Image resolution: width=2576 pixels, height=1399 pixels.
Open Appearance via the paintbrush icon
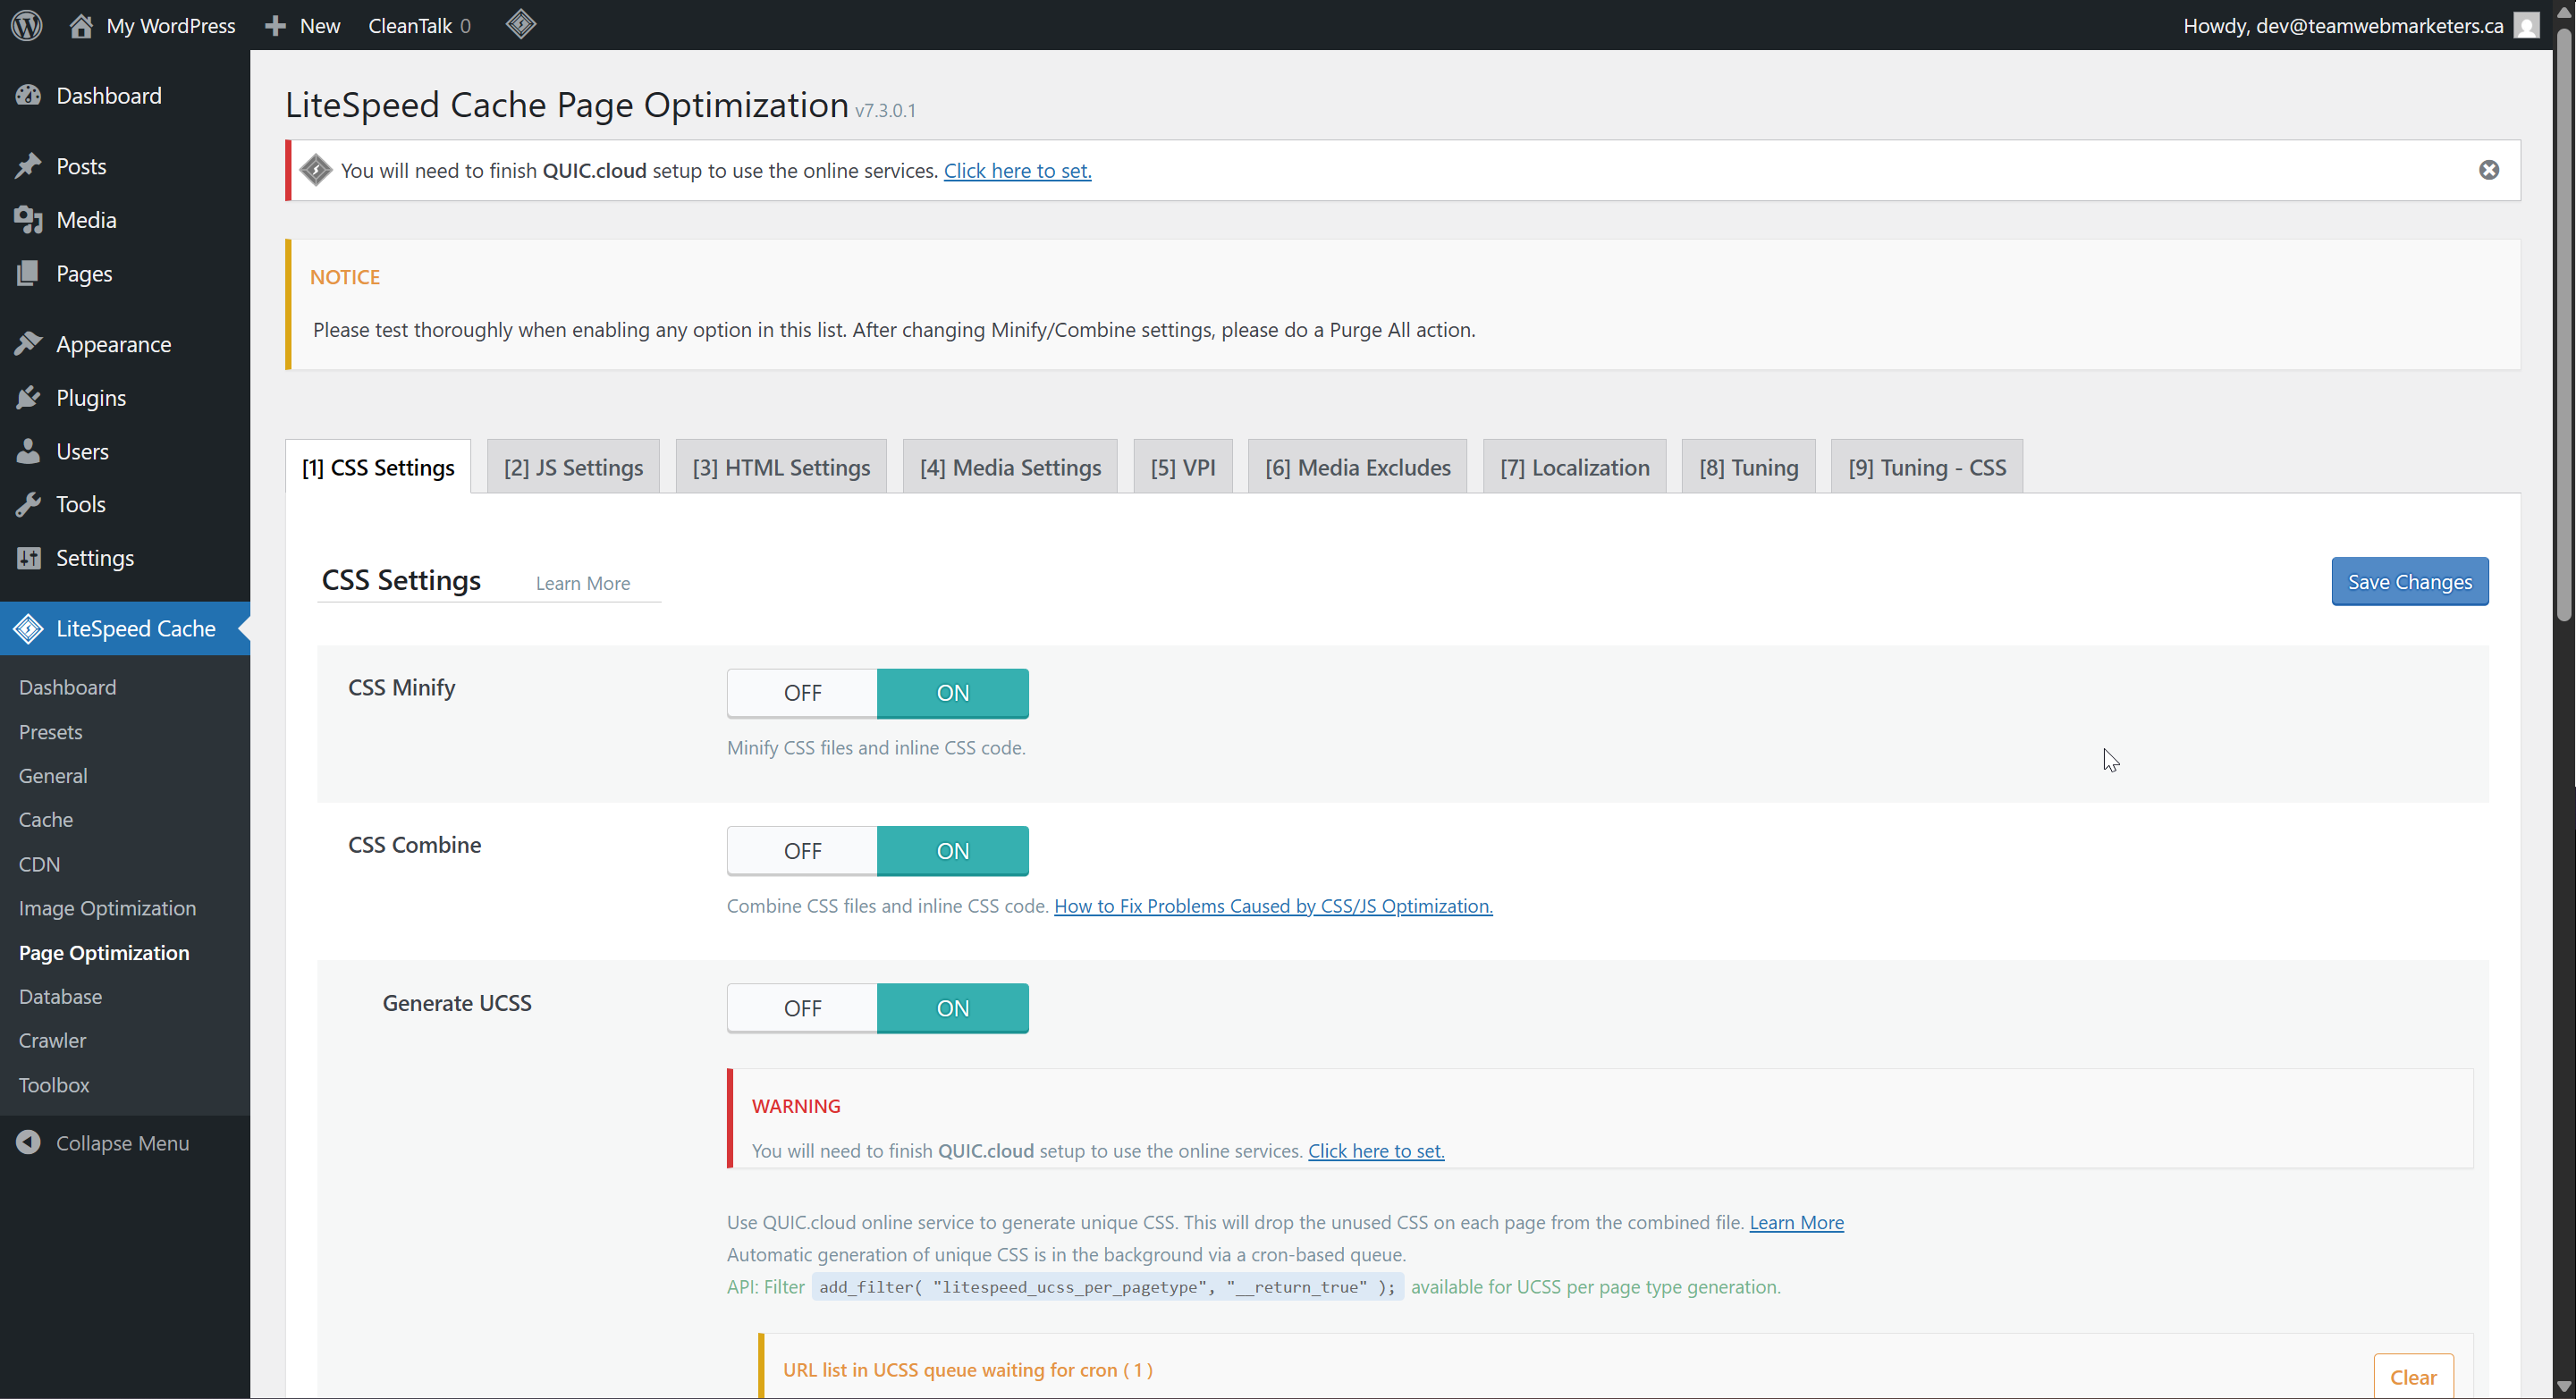[x=28, y=344]
